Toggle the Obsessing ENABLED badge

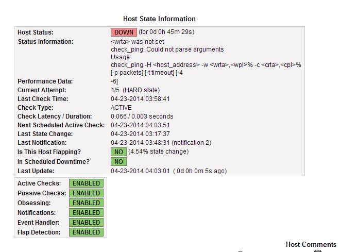(86, 203)
